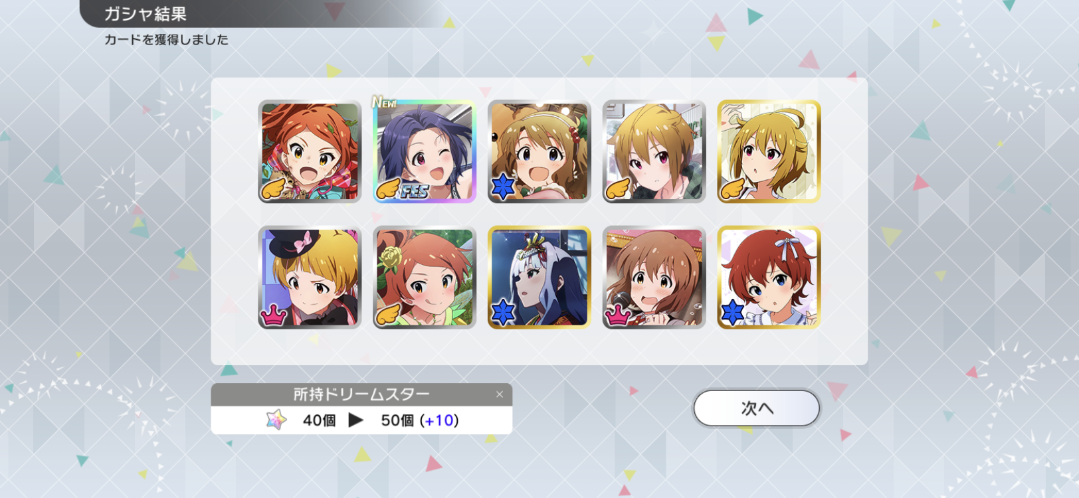Click the blue star icon on reindeer-antler card
This screenshot has width=1079, height=498.
click(x=503, y=187)
